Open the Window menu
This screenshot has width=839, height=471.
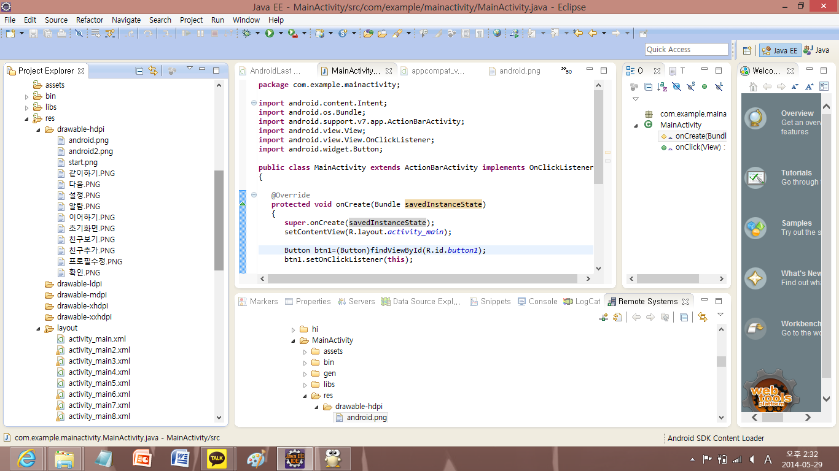(x=246, y=20)
